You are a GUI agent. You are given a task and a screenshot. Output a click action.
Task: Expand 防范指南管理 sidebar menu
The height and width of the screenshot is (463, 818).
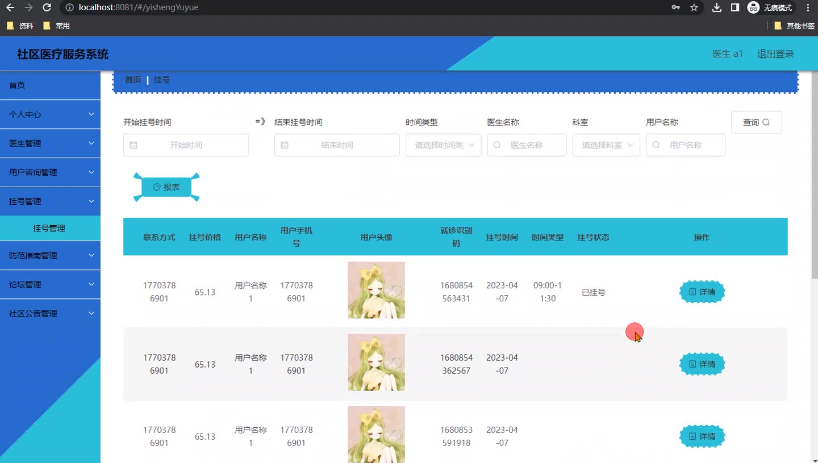(x=50, y=255)
